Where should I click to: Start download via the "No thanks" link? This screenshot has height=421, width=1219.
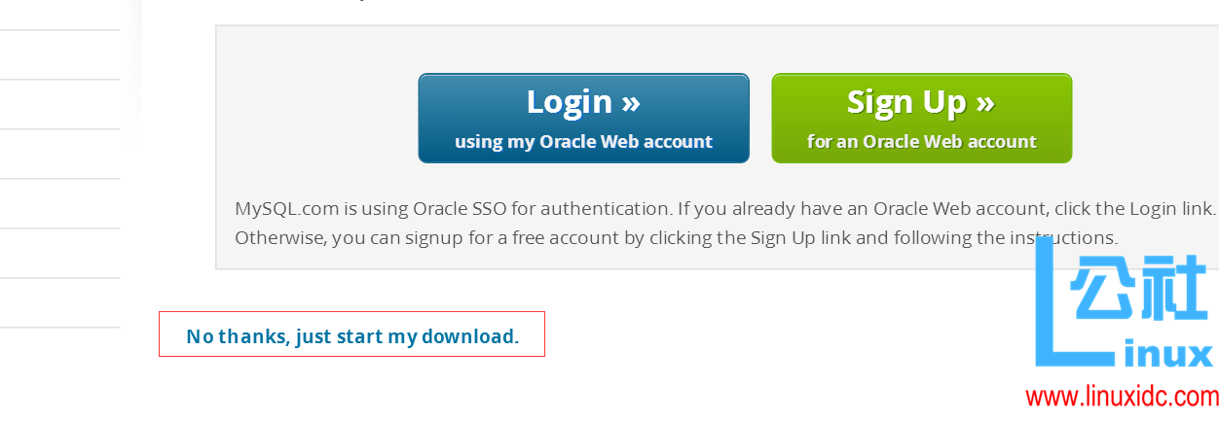pos(352,336)
